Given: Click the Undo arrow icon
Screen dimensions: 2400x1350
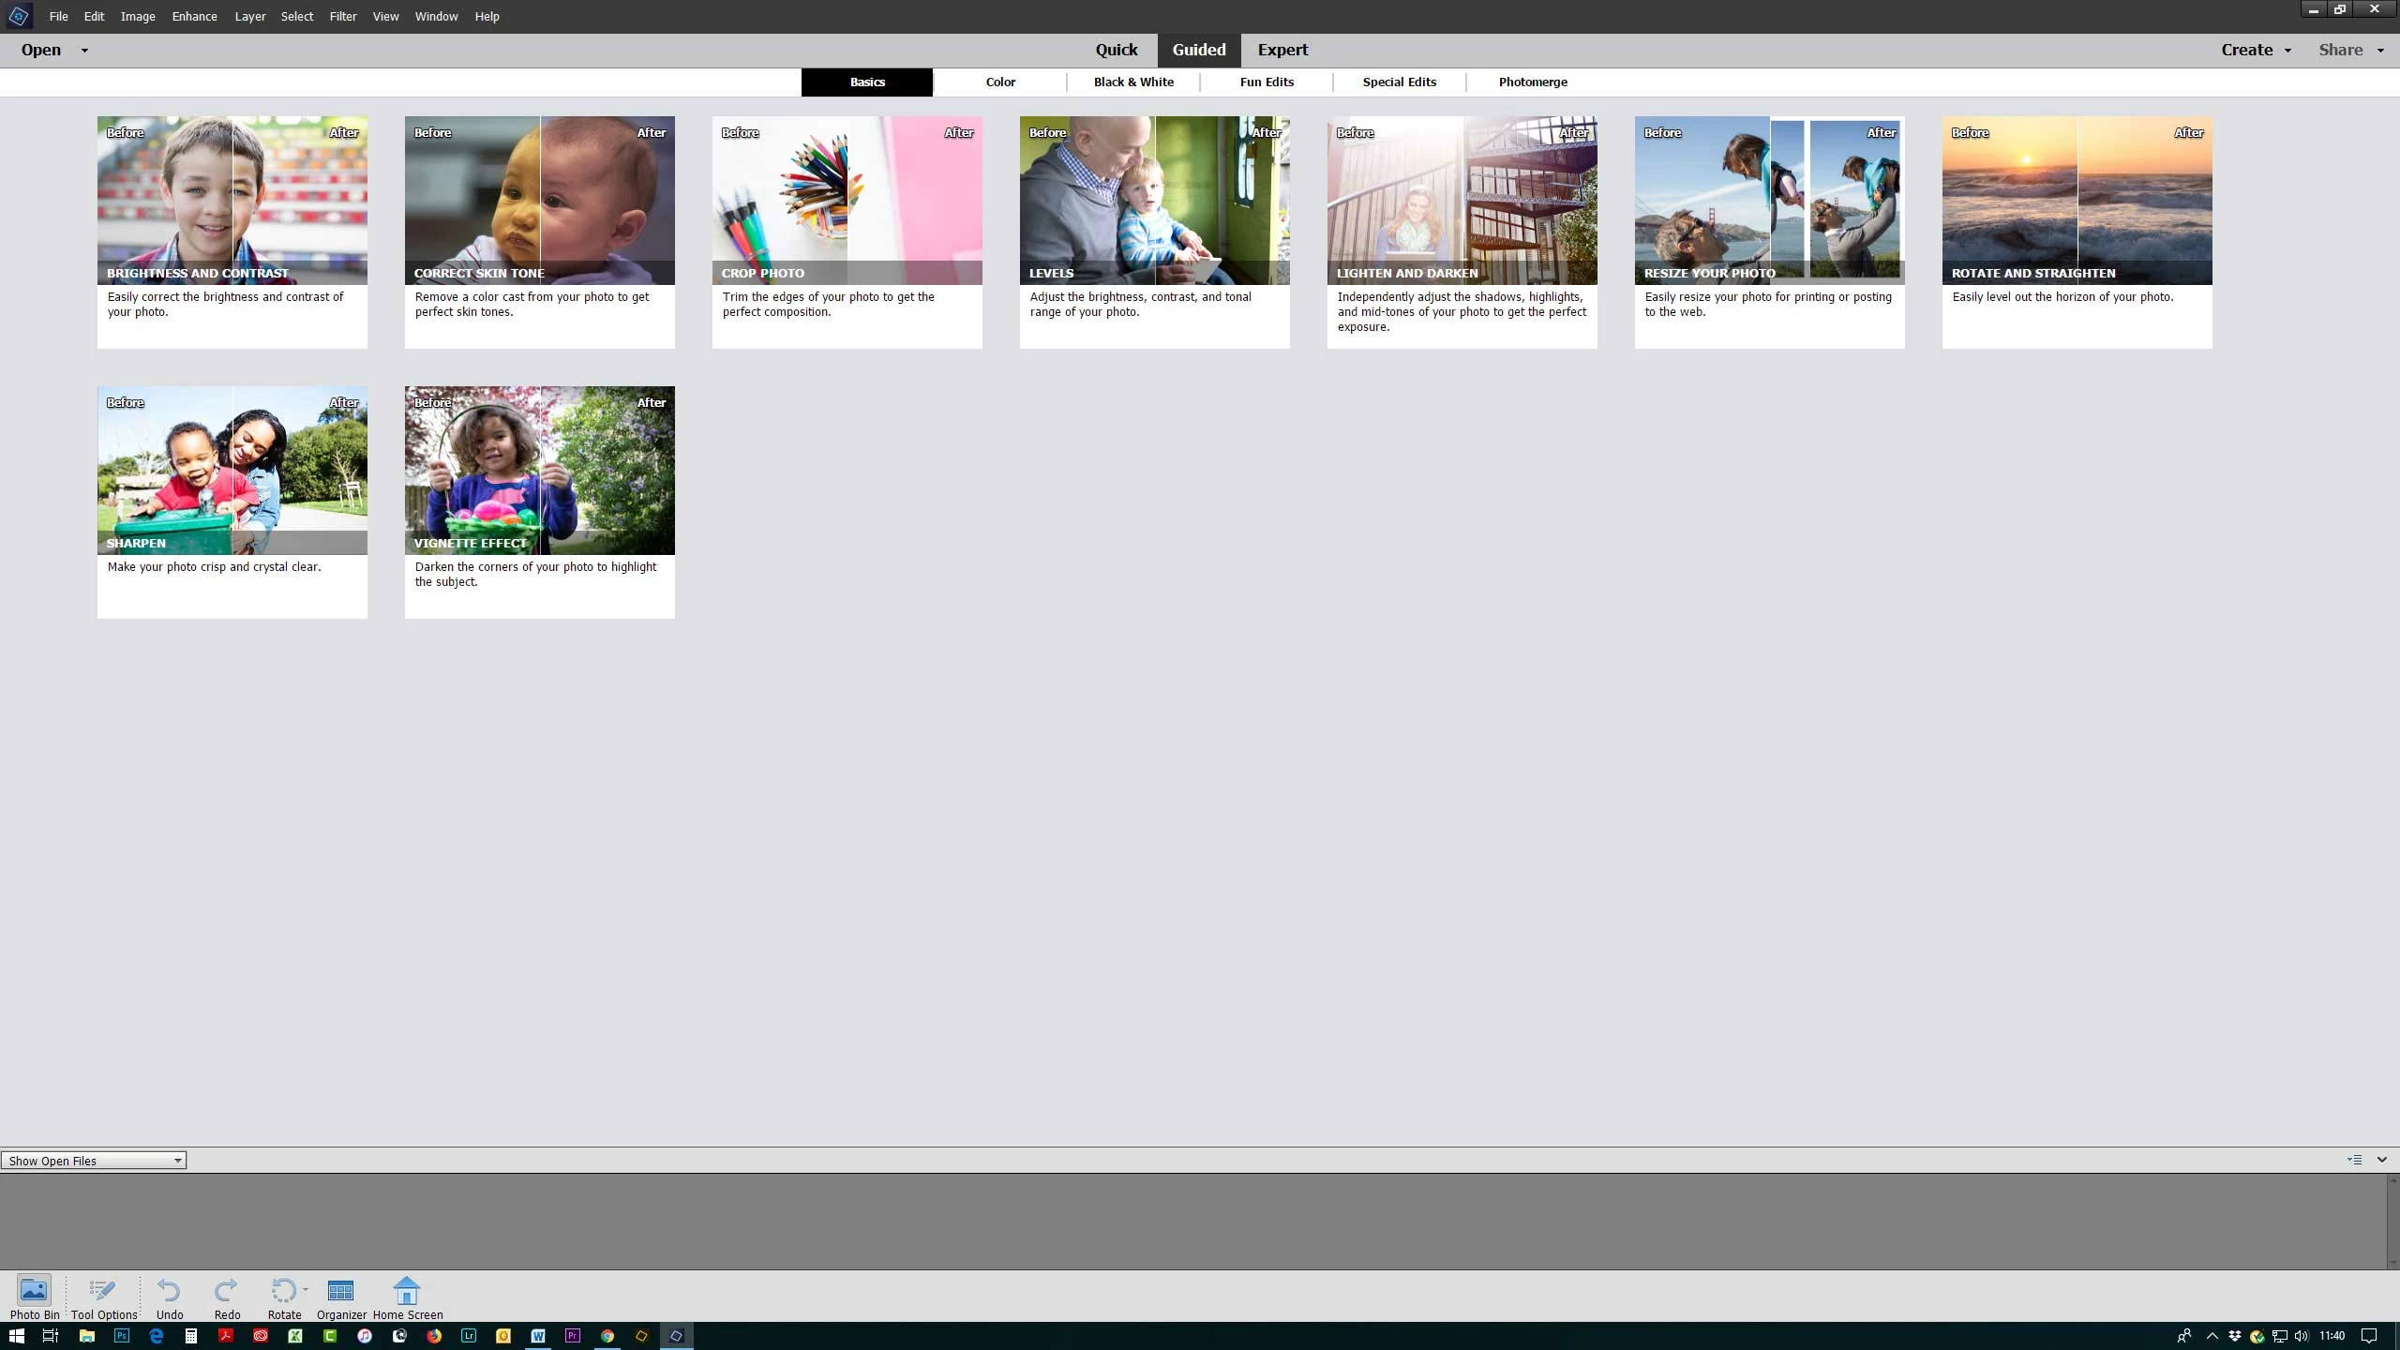Looking at the screenshot, I should click(x=169, y=1292).
